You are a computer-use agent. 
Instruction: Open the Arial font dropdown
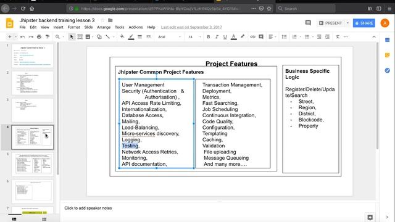click(x=169, y=37)
